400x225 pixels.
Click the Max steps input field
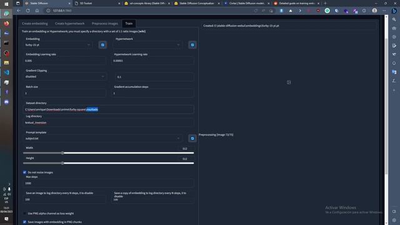click(x=108, y=183)
